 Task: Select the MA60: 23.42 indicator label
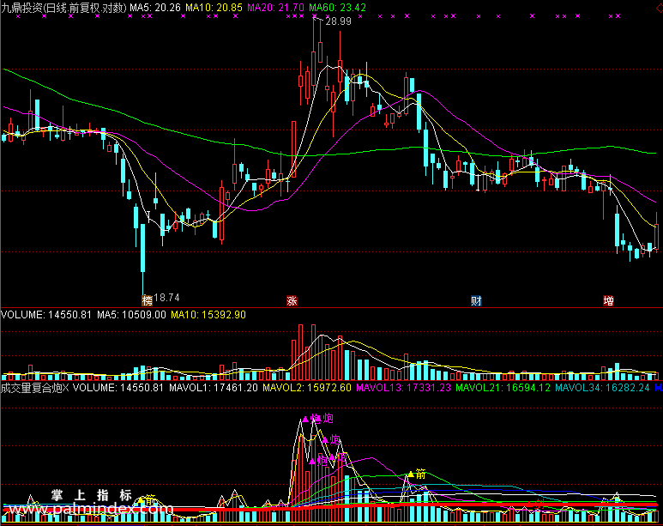(337, 8)
